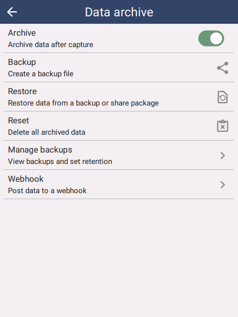Select the Reset heading

18,120
